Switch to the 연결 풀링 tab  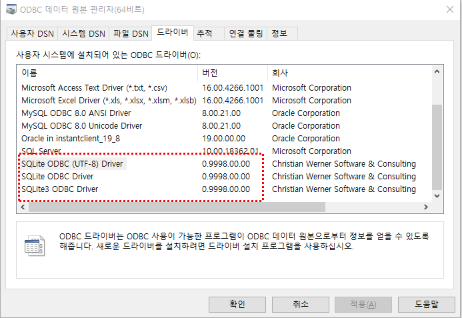point(246,33)
